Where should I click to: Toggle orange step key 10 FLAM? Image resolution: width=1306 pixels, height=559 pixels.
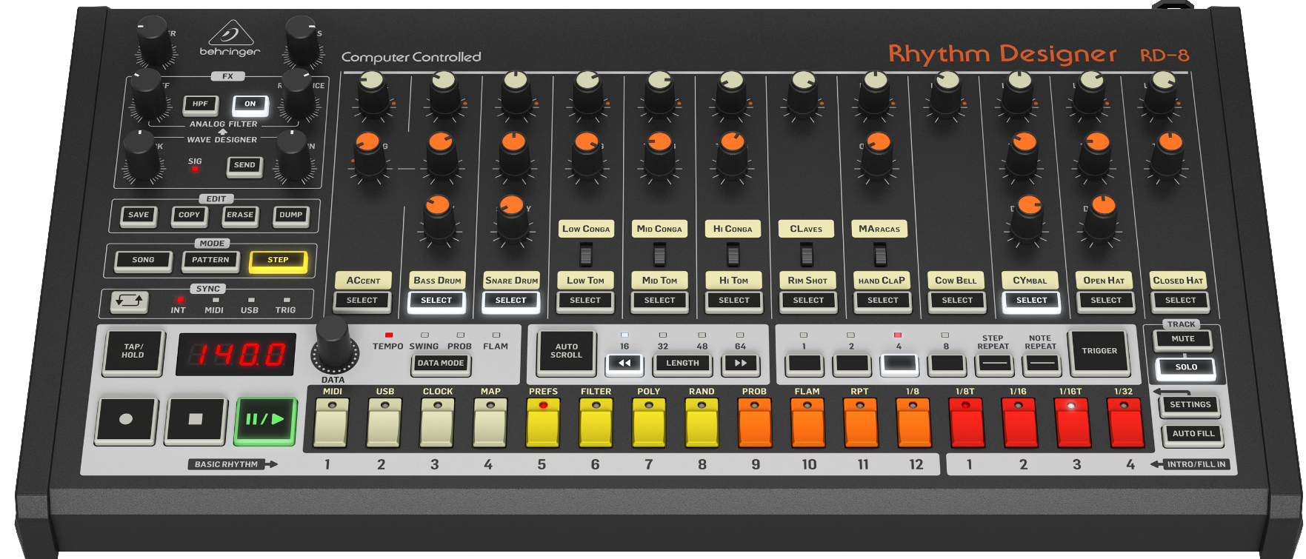pyautogui.click(x=807, y=423)
